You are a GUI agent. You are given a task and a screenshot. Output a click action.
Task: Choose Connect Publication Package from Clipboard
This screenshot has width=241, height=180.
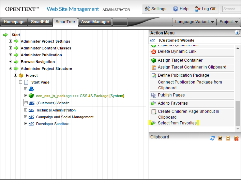[192, 85]
